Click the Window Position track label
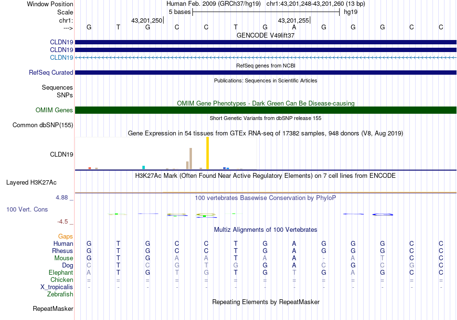 [50, 4]
